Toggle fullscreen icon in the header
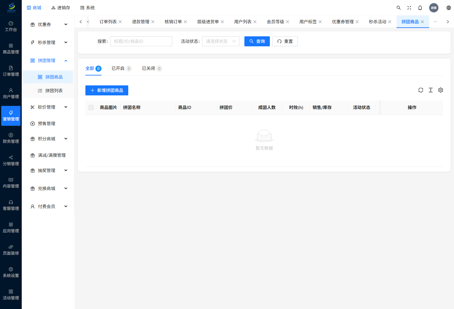This screenshot has height=309, width=454. [x=409, y=8]
